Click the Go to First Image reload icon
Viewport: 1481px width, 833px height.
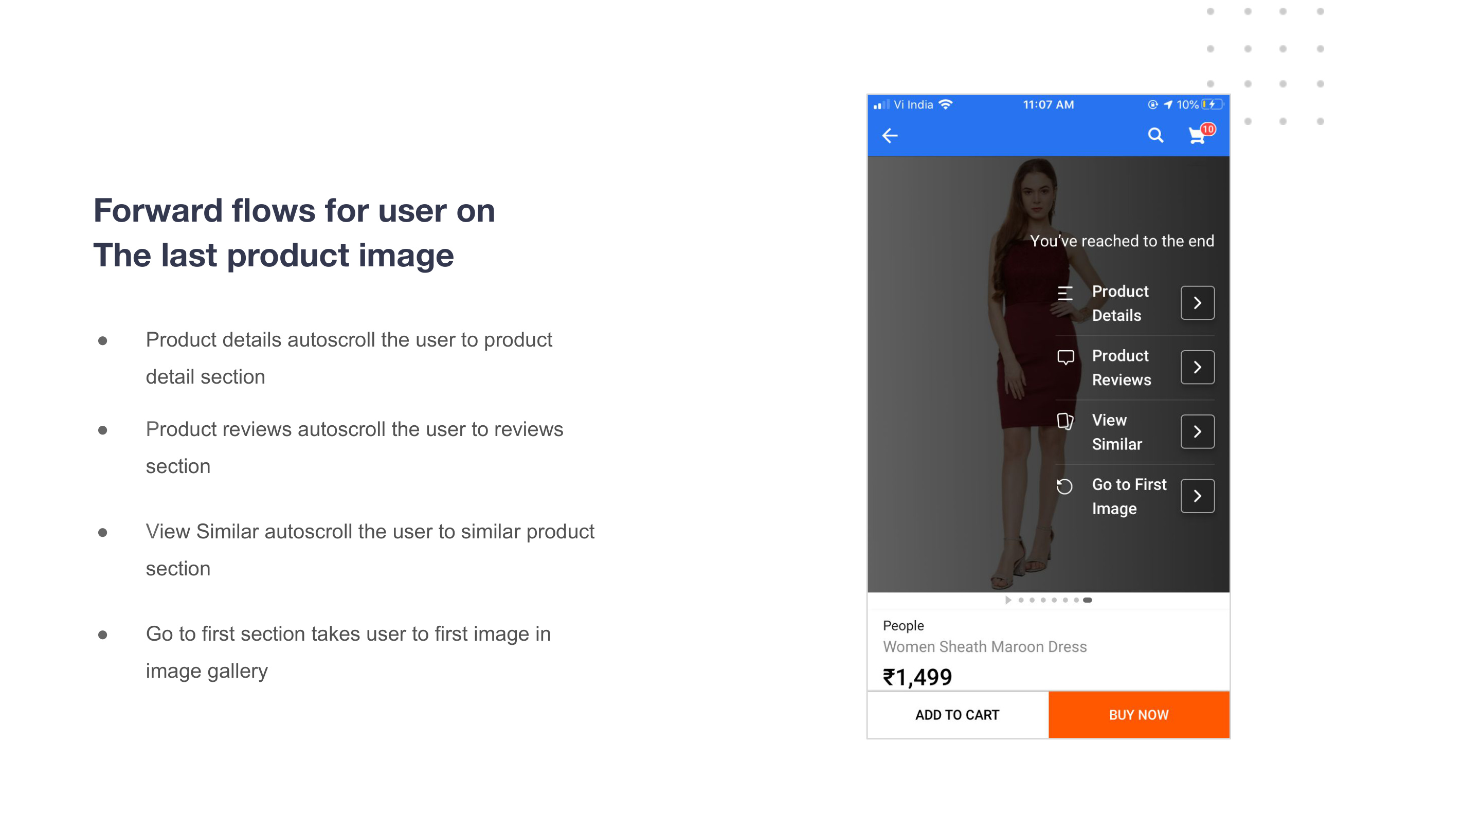tap(1064, 486)
